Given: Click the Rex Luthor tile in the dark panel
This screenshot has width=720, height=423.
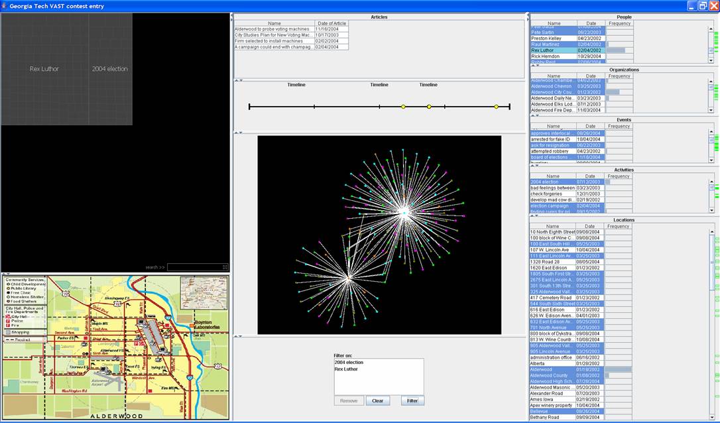Looking at the screenshot, I should (x=44, y=69).
